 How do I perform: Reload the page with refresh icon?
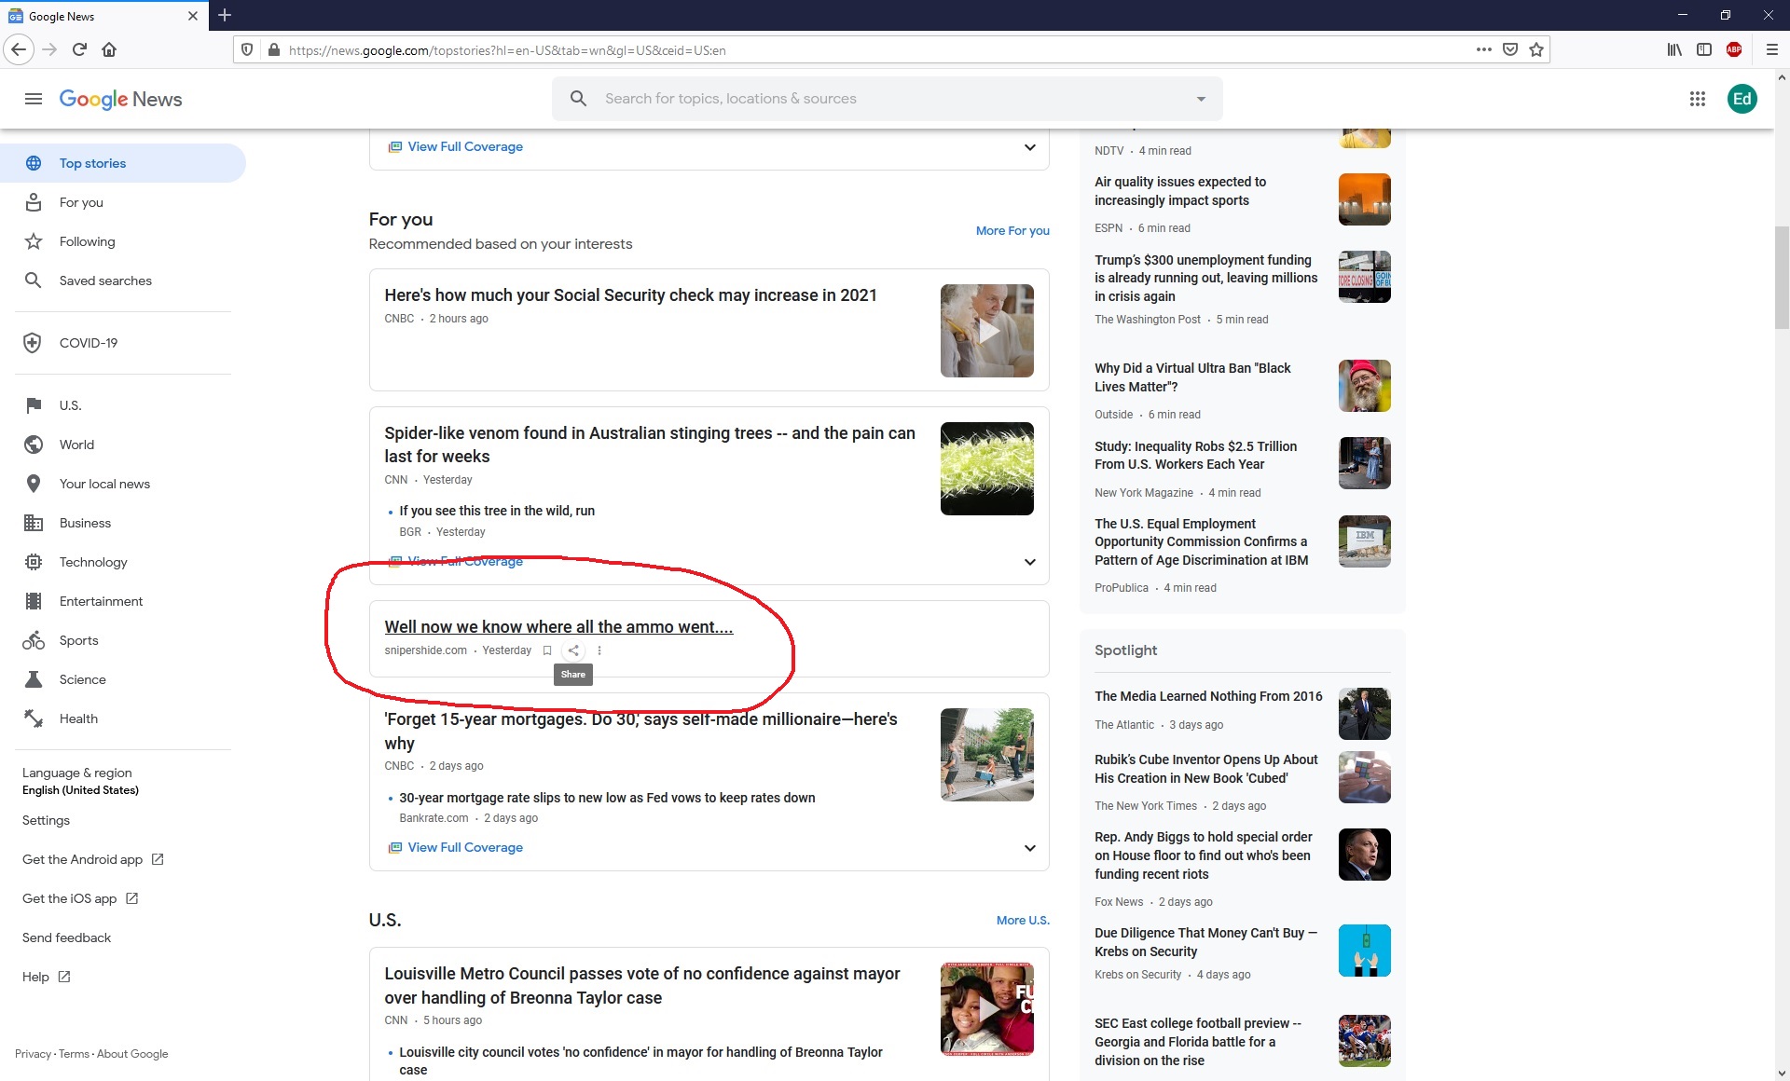coord(79,49)
